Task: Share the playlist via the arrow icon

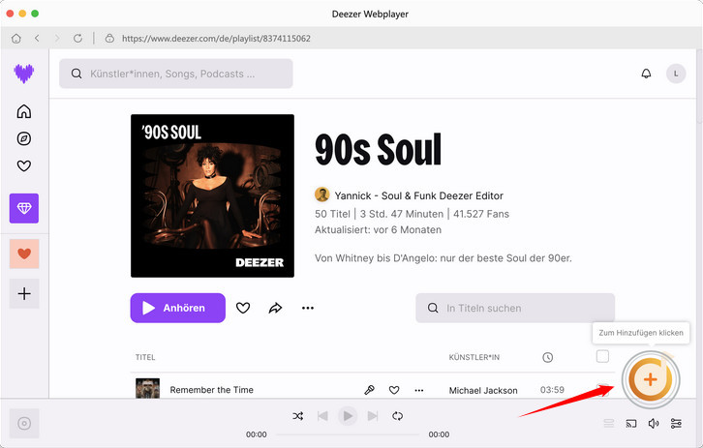Action: tap(275, 308)
